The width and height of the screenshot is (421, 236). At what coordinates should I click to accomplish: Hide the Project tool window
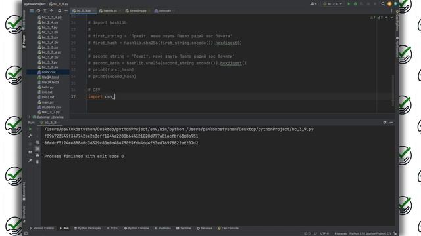(66, 11)
